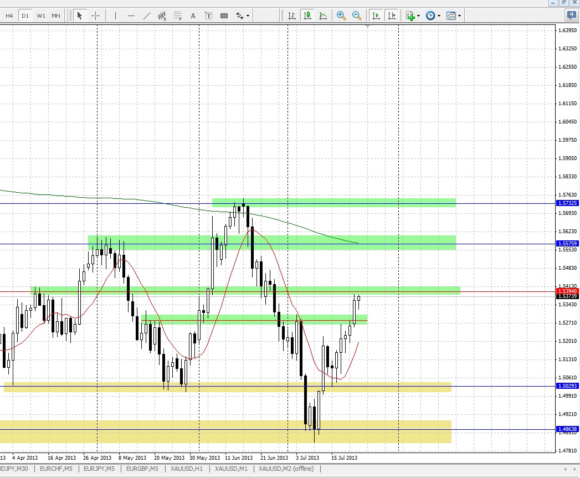Expand the arrows tool dropdown
This screenshot has width=580, height=478.
click(248, 16)
